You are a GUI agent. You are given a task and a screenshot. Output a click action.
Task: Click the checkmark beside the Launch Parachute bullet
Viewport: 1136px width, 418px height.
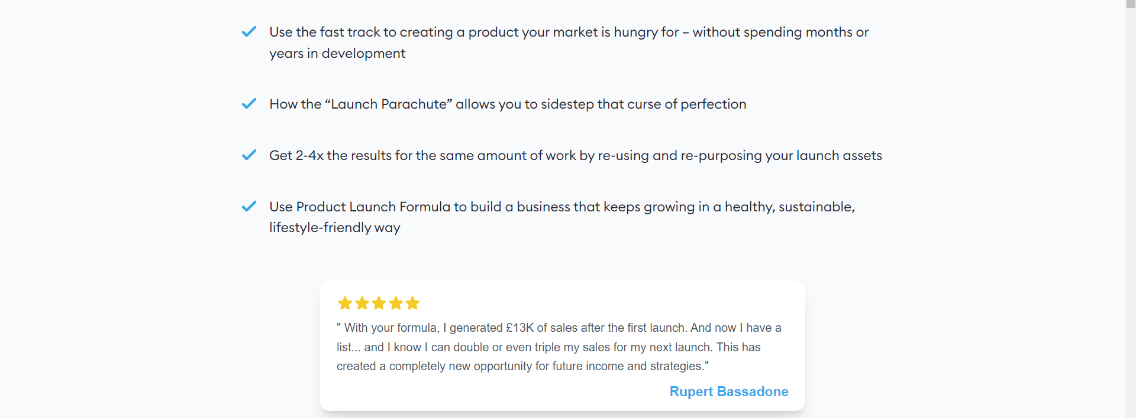249,104
